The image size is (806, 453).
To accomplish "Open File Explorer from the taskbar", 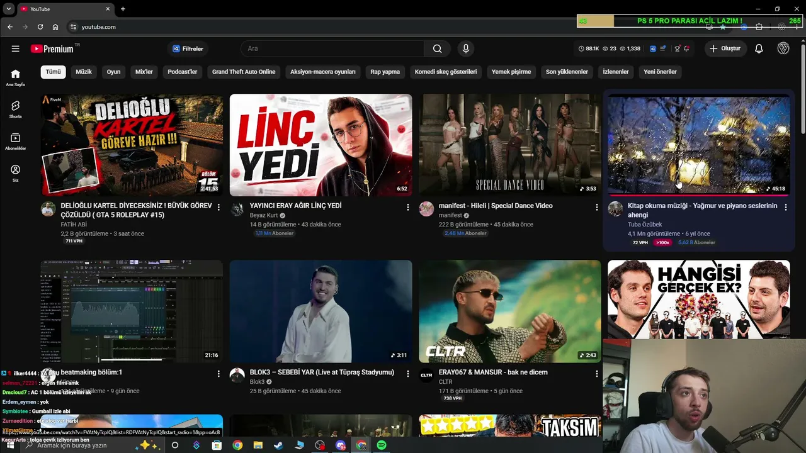I will coord(258,445).
